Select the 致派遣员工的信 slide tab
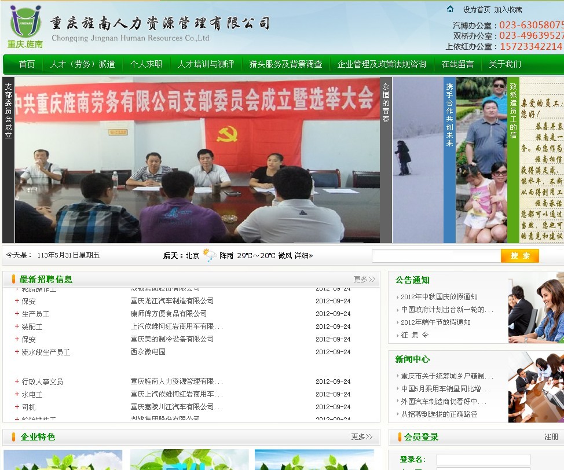 513,160
